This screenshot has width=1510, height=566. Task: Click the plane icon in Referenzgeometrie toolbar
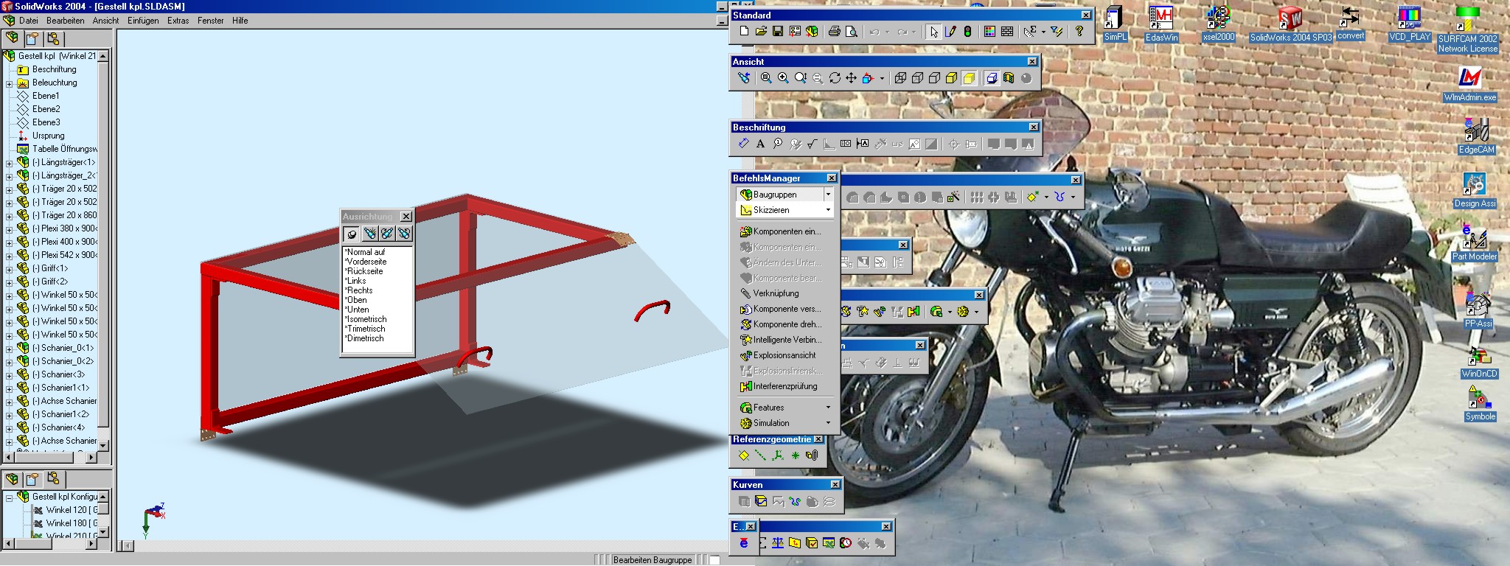(x=743, y=455)
